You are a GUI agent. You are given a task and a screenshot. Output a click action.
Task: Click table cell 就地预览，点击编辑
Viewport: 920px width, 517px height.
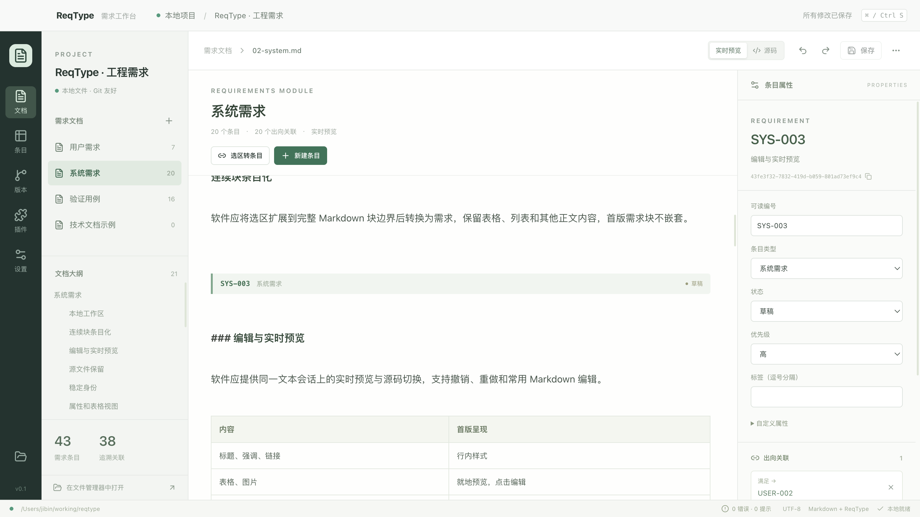(x=579, y=482)
